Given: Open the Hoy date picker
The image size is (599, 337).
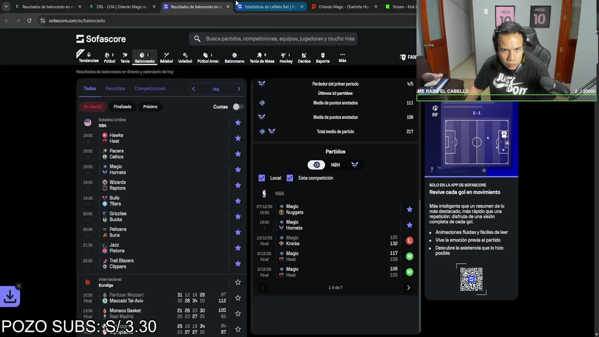Looking at the screenshot, I should (x=216, y=89).
